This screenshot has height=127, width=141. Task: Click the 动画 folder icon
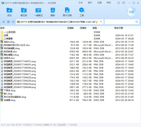point(2,35)
